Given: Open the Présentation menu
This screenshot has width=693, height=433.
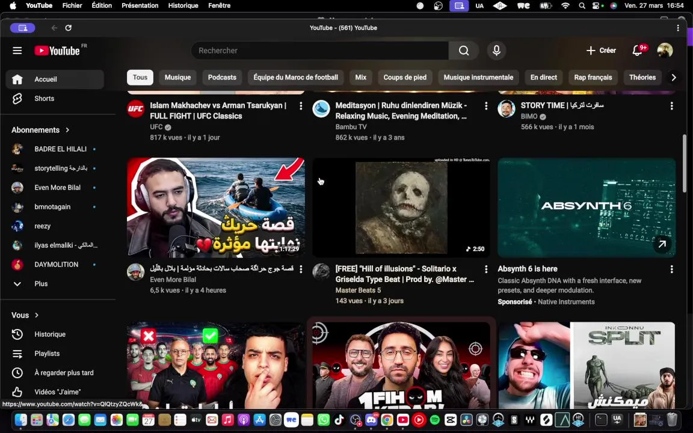Looking at the screenshot, I should pos(140,6).
